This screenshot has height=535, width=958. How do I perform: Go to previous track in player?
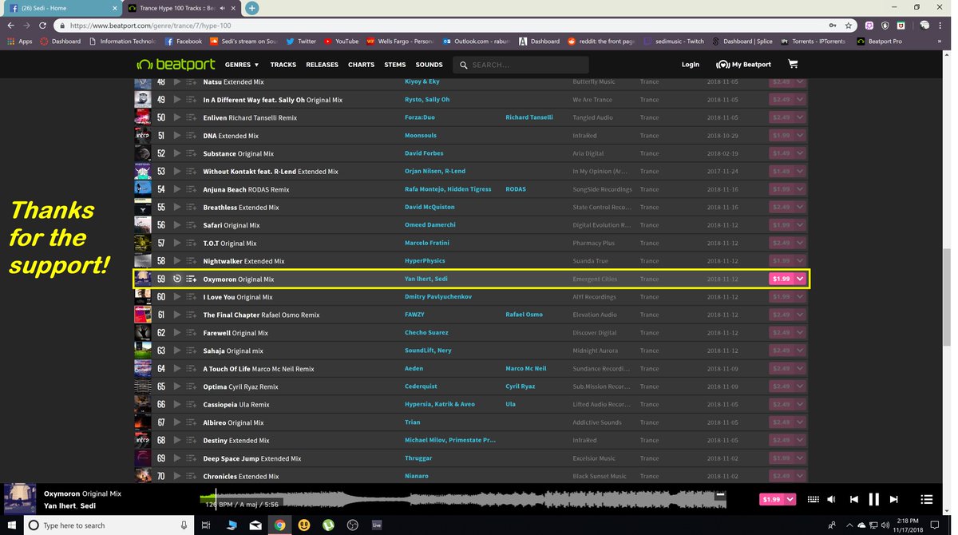[853, 499]
